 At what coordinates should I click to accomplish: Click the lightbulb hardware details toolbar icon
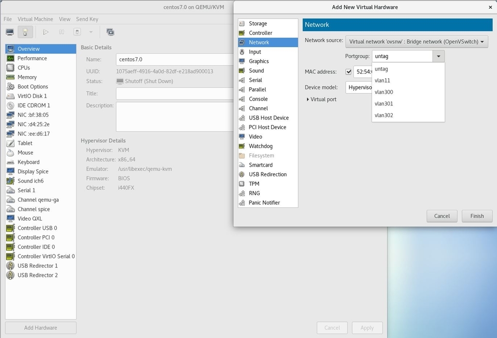[25, 32]
